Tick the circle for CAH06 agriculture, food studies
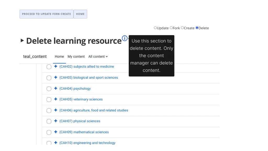Image resolution: width=268 pixels, height=151 pixels. pyautogui.click(x=49, y=110)
